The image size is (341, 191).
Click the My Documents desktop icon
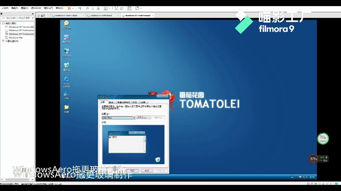[67, 24]
